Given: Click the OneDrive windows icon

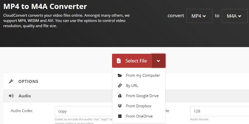Looking at the screenshot, I should tap(120, 116).
